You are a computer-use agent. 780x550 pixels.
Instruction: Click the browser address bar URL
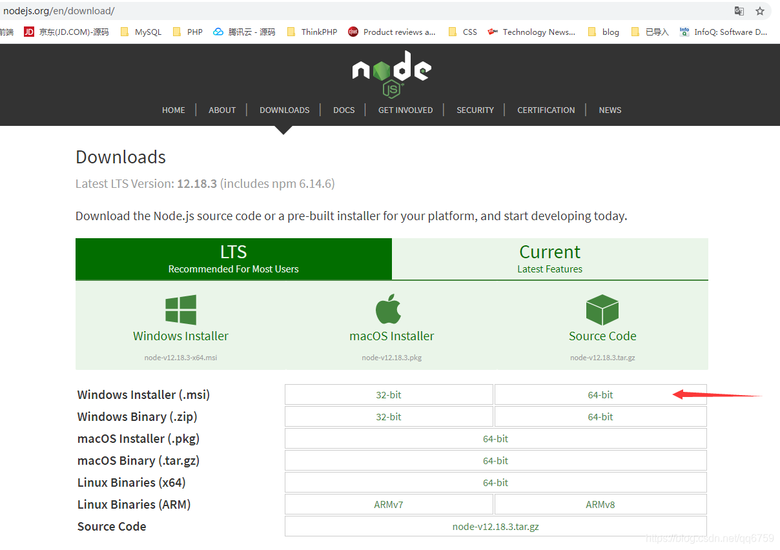(59, 11)
